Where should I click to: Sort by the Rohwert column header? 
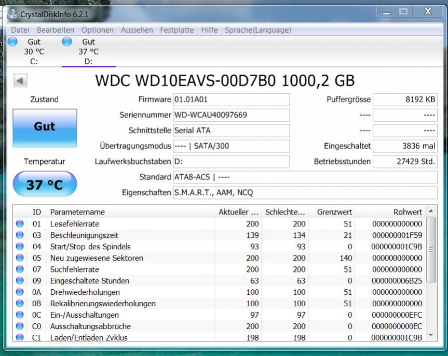pyautogui.click(x=390, y=212)
